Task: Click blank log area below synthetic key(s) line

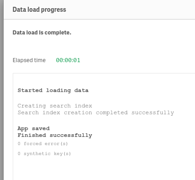Action: [103, 168]
